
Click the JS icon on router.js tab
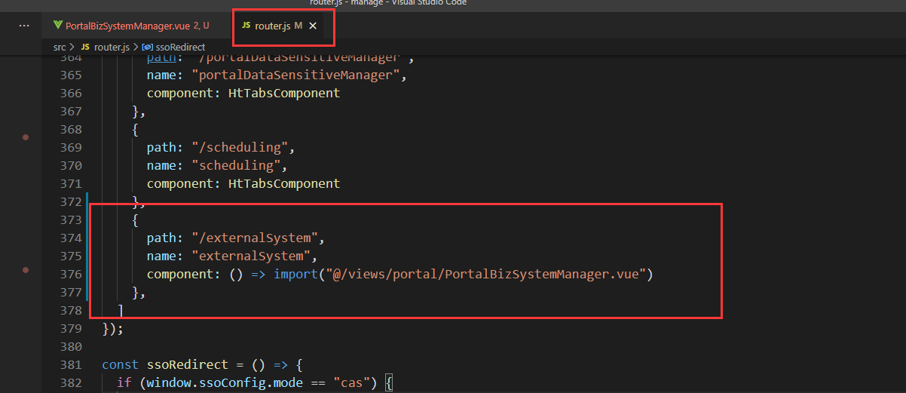coord(246,26)
